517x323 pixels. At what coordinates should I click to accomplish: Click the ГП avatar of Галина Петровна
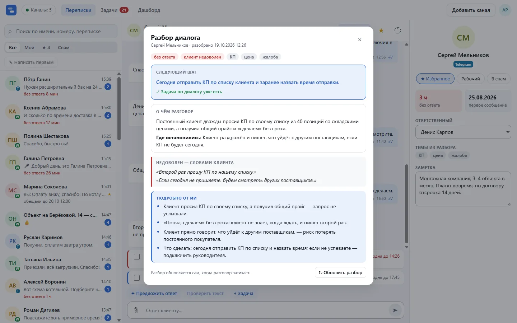pyautogui.click(x=13, y=162)
